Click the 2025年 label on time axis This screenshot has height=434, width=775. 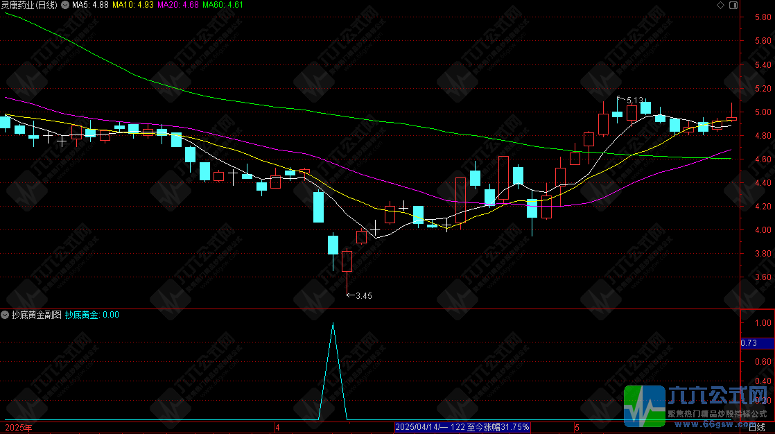[19, 428]
